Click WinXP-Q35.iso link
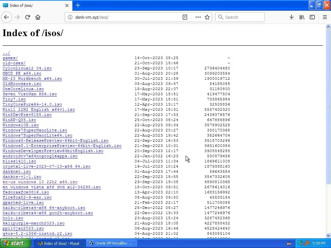 (19, 120)
